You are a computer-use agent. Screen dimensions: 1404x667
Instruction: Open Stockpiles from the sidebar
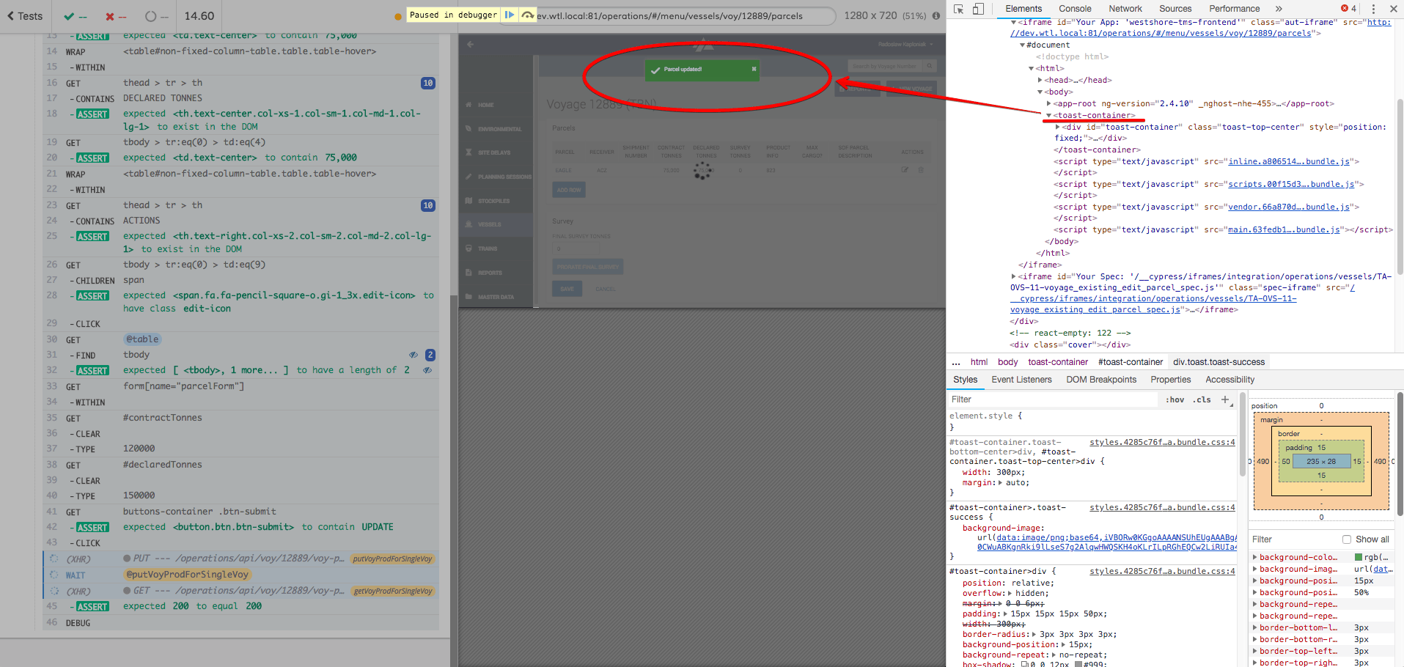pos(496,201)
